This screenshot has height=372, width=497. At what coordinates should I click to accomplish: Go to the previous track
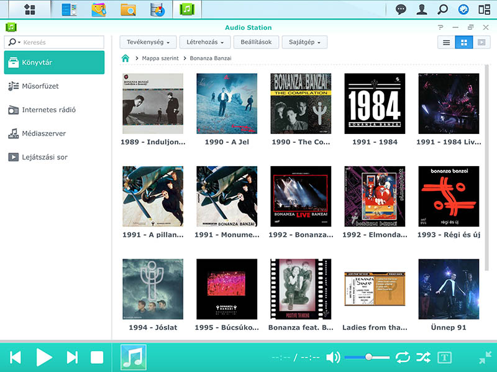pos(16,357)
